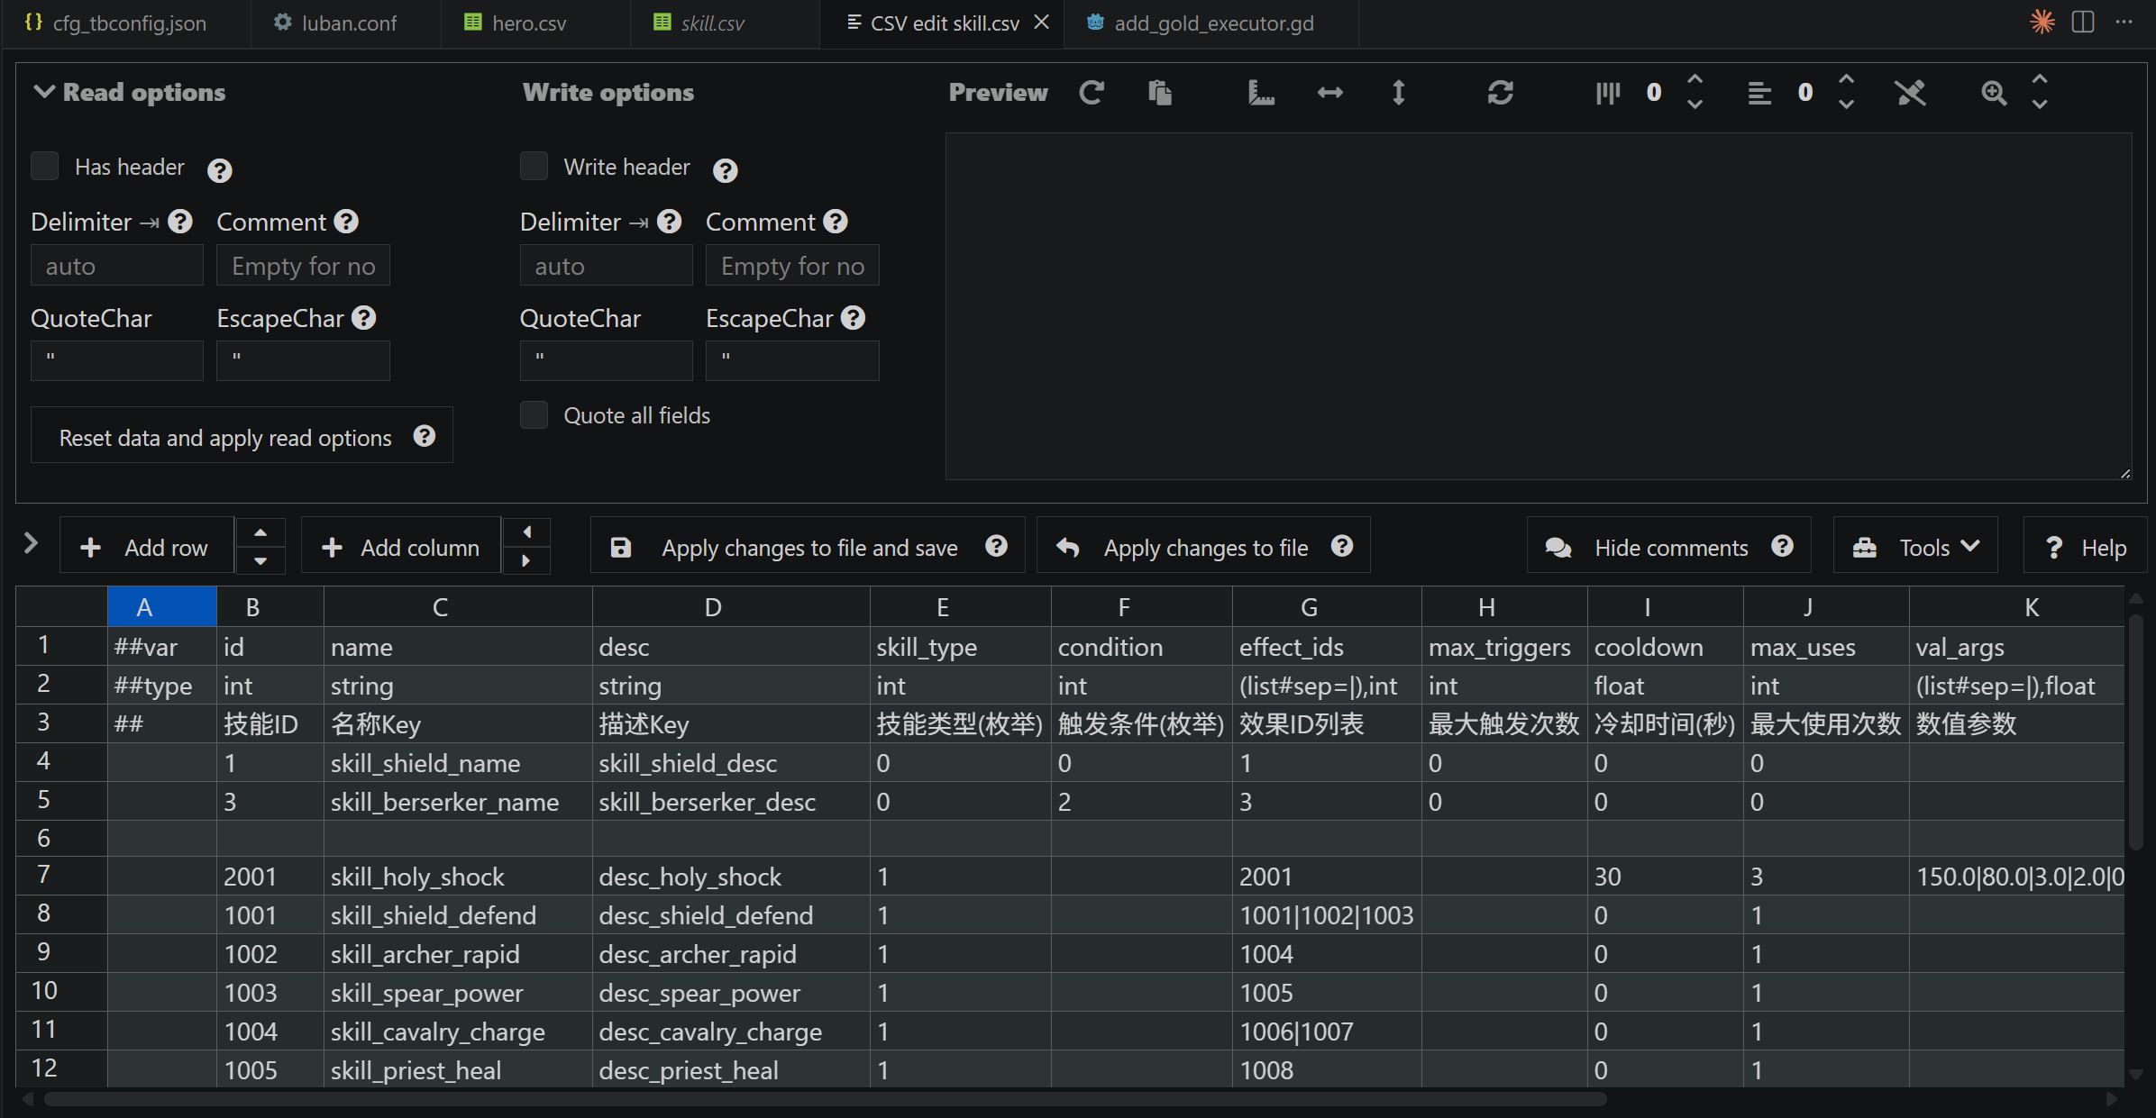The image size is (2156, 1118).
Task: Open the Tools dropdown menu
Action: 1915,545
